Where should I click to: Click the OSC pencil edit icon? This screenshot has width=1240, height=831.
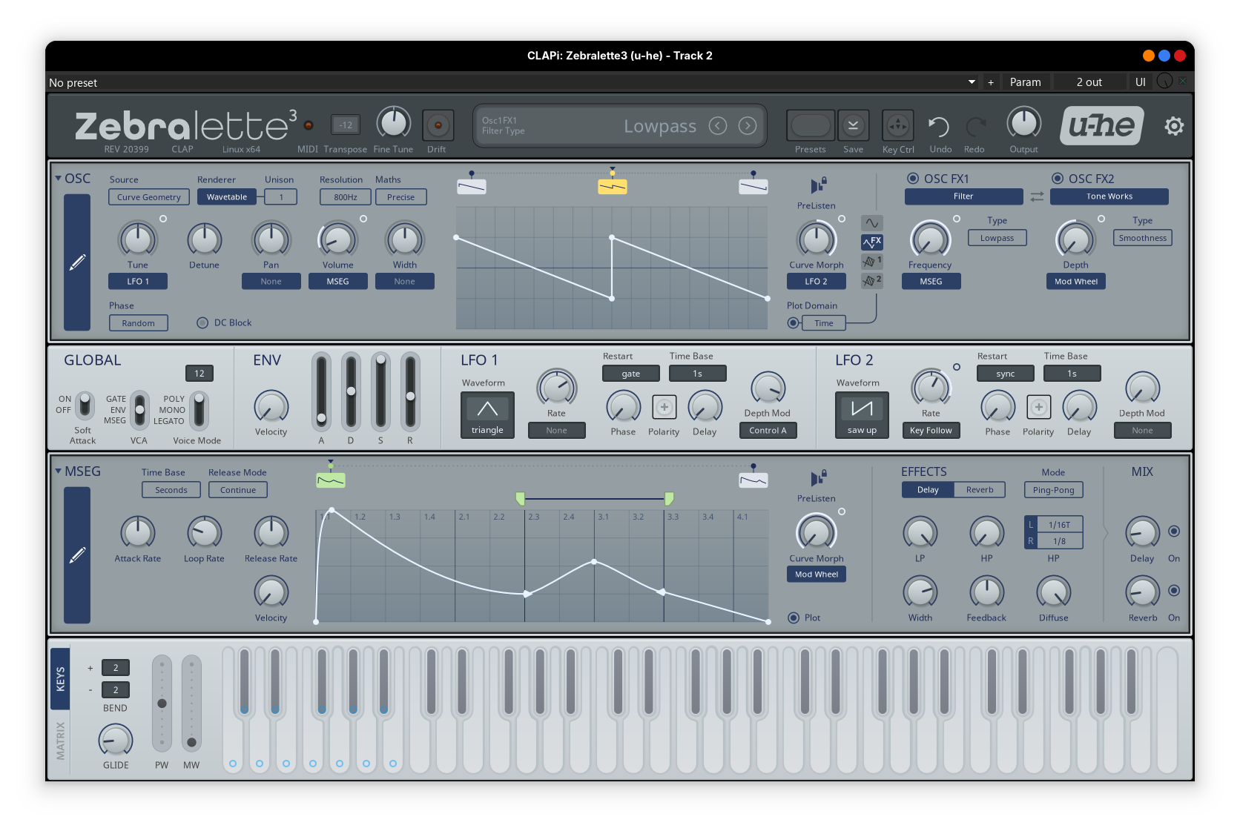click(x=77, y=262)
